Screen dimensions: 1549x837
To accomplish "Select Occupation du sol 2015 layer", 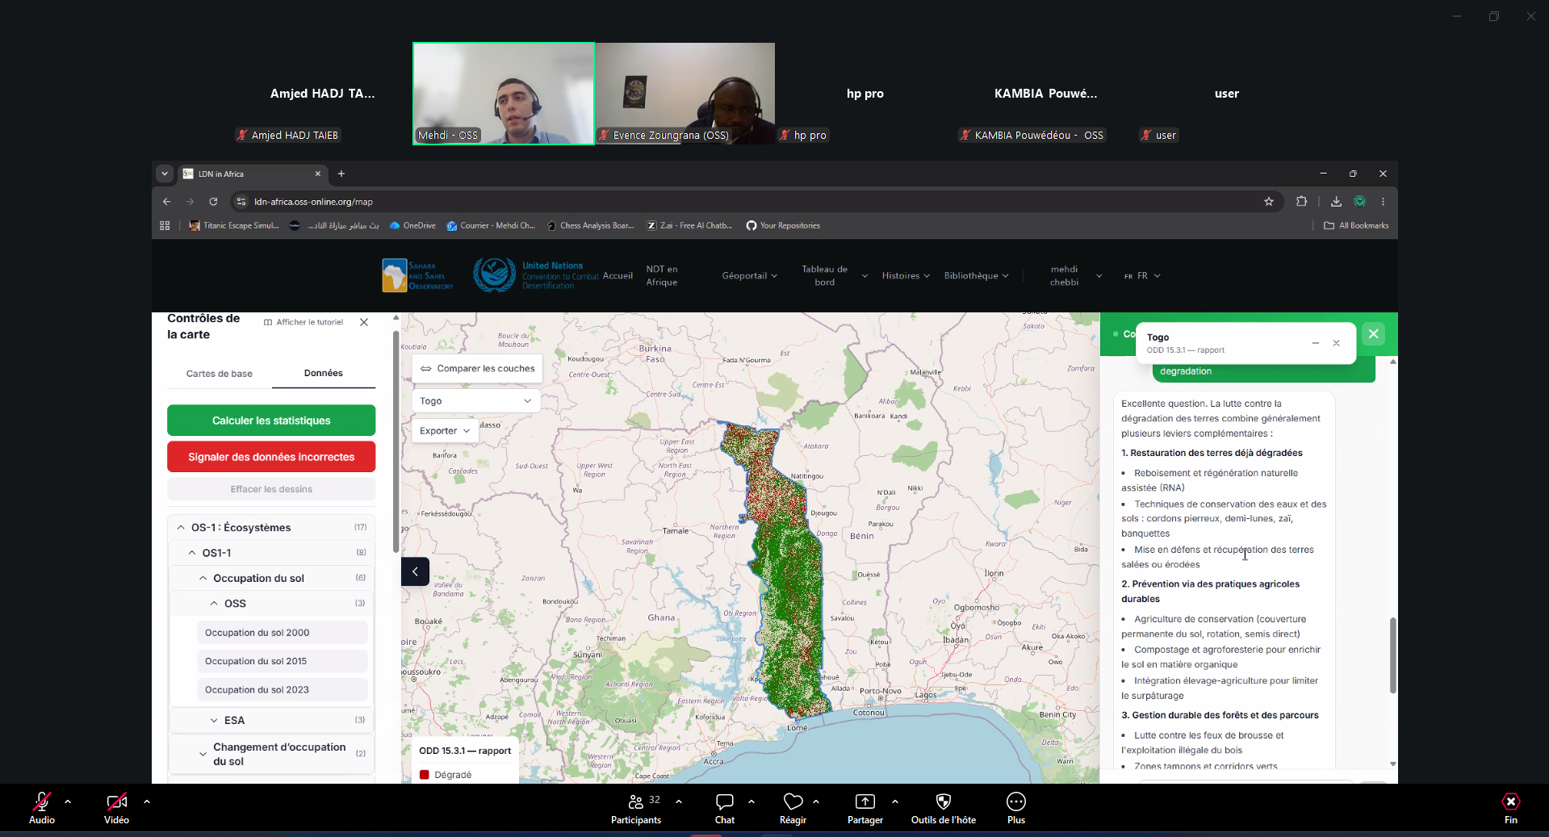I will click(x=282, y=661).
